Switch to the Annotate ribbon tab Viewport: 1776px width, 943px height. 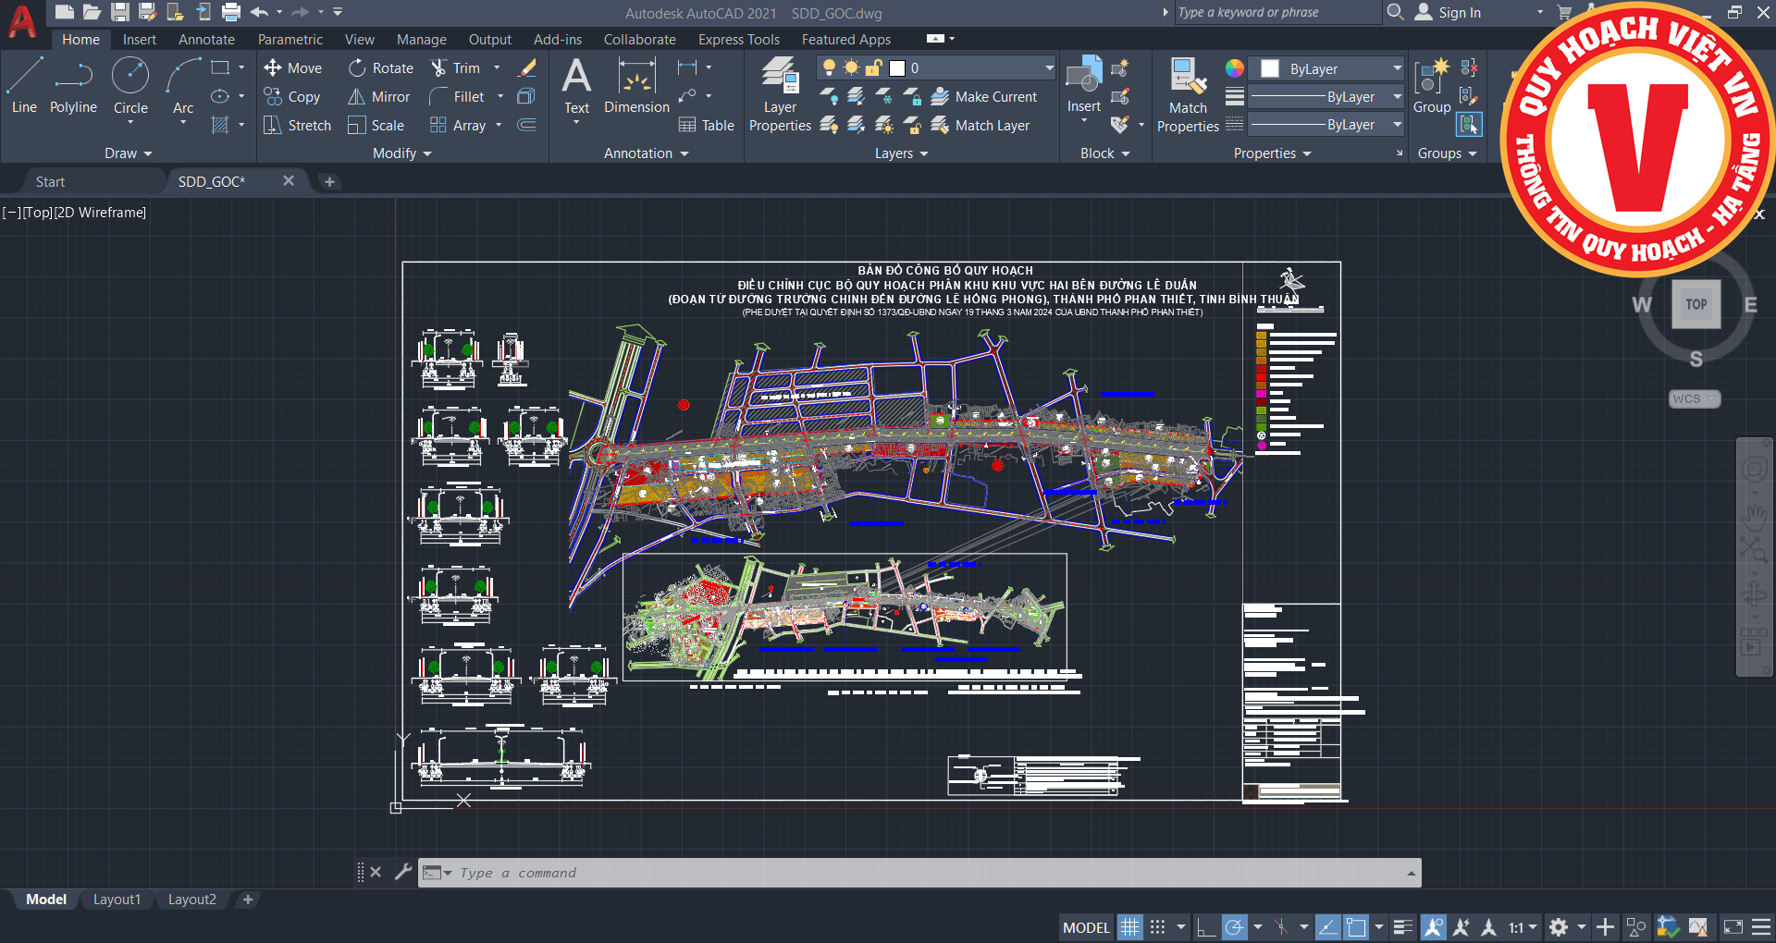click(x=206, y=40)
